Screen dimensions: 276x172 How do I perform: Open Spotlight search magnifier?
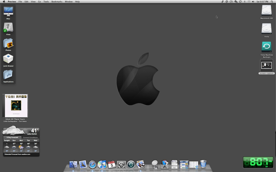pos(272,2)
